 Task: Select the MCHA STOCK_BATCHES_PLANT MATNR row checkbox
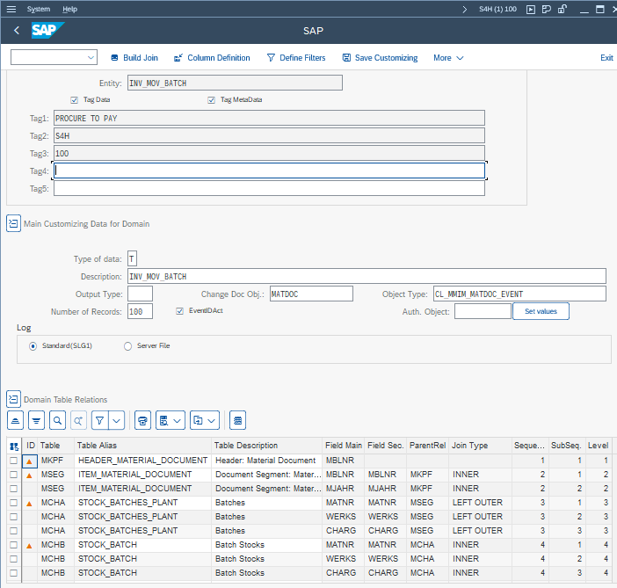13,503
